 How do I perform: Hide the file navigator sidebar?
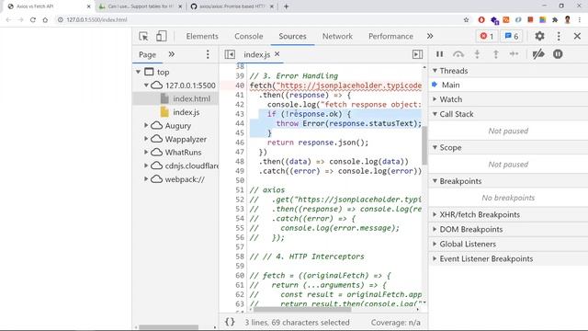pos(230,54)
